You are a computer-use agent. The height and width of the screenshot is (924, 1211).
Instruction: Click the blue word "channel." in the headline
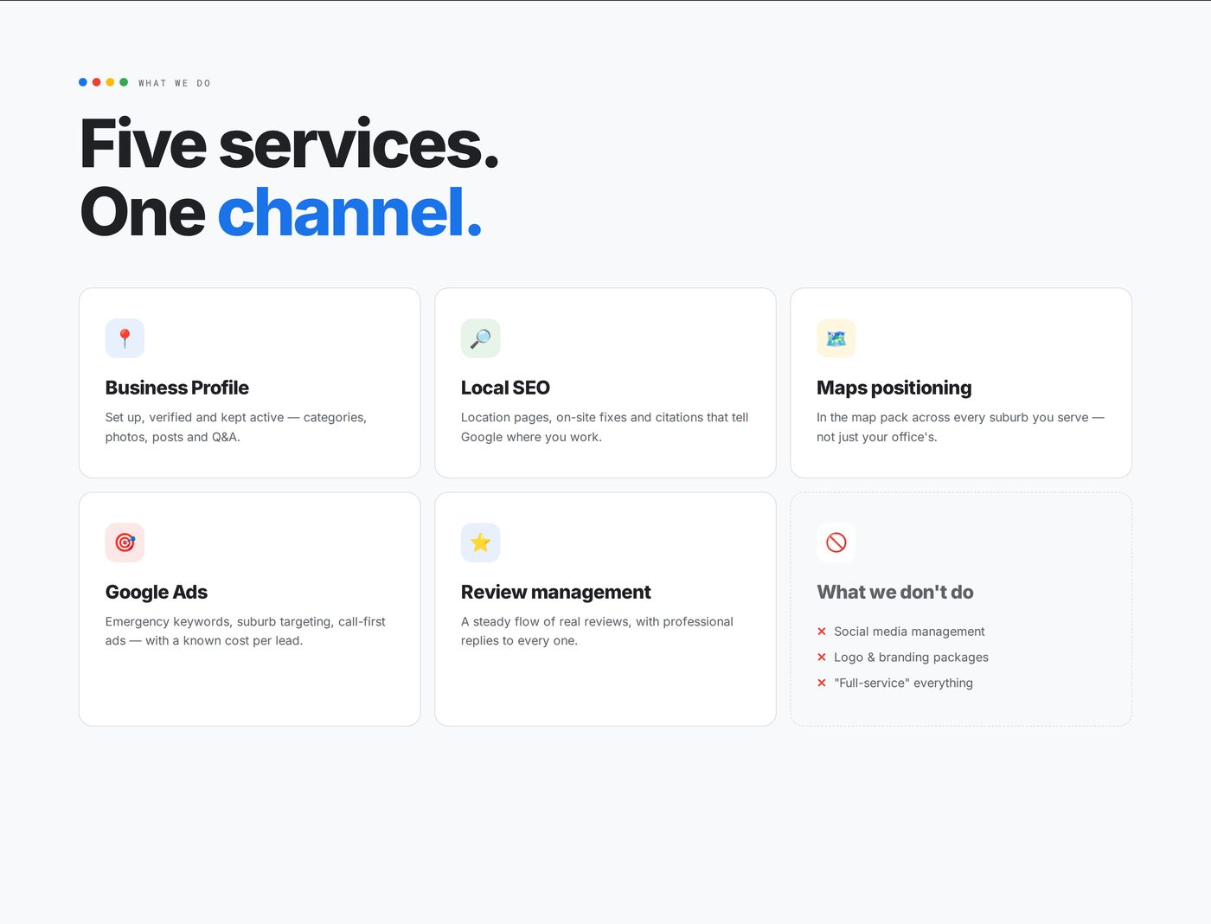pos(349,212)
